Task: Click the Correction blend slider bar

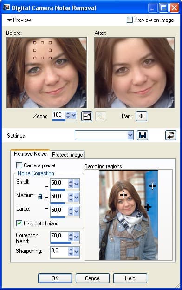Action: pyautogui.click(x=65, y=243)
